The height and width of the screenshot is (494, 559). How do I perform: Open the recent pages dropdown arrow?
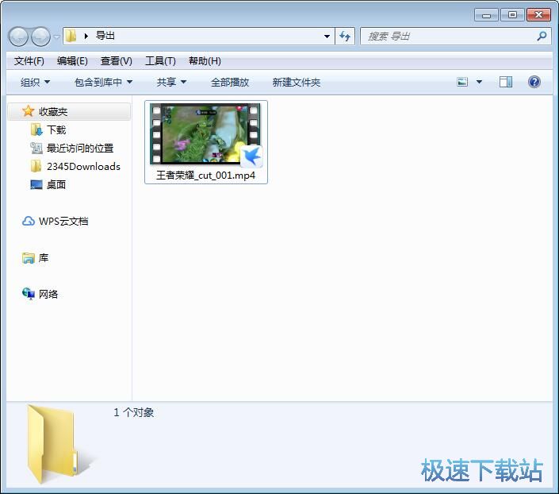[56, 37]
